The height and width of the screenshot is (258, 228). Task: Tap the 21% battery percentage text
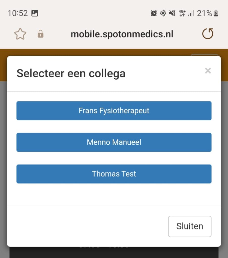pos(204,13)
